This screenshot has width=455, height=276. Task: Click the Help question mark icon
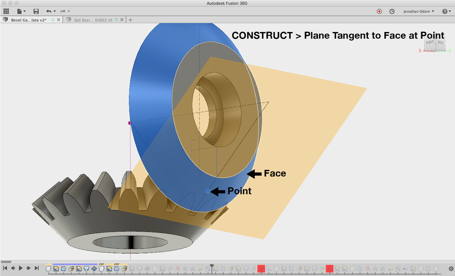click(444, 11)
